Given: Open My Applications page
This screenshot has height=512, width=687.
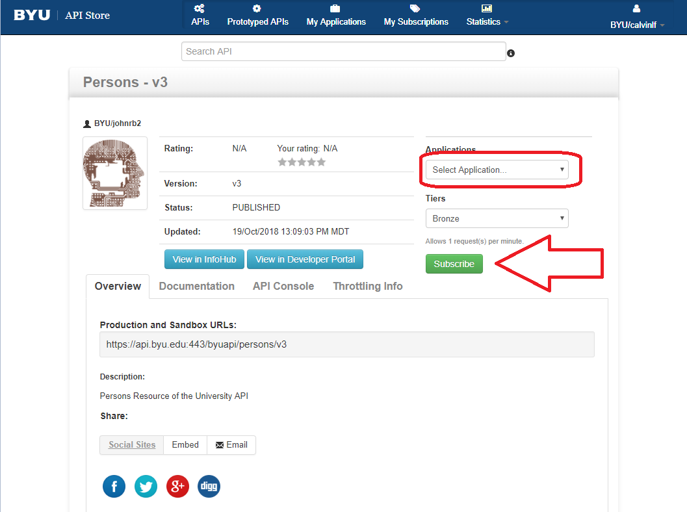Looking at the screenshot, I should pos(336,16).
